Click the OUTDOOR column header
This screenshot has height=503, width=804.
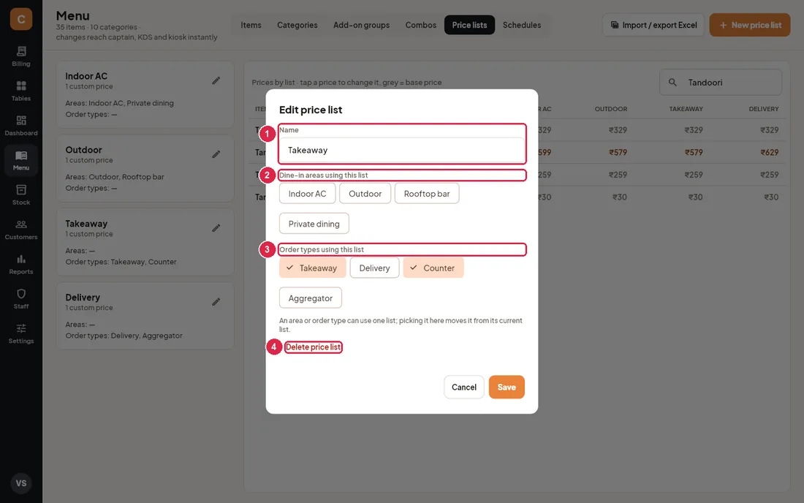(611, 109)
